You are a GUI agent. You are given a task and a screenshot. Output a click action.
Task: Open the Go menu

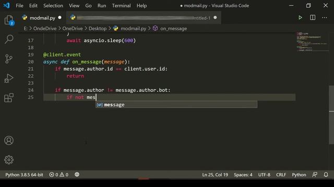[88, 6]
